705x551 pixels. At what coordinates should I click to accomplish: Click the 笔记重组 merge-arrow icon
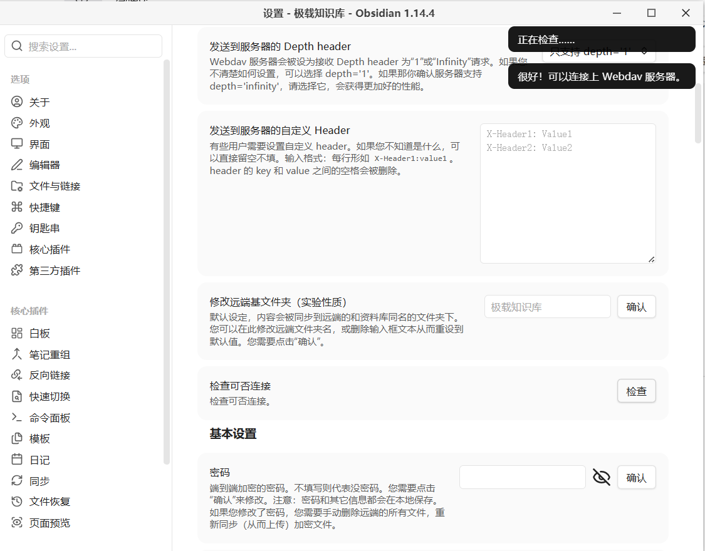[x=17, y=354]
